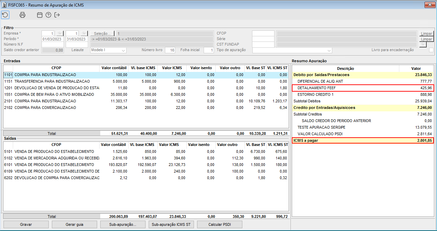Viewport: 437px width, 231px height.
Task: Click the printer icon in toolbar
Action: (x=22, y=15)
